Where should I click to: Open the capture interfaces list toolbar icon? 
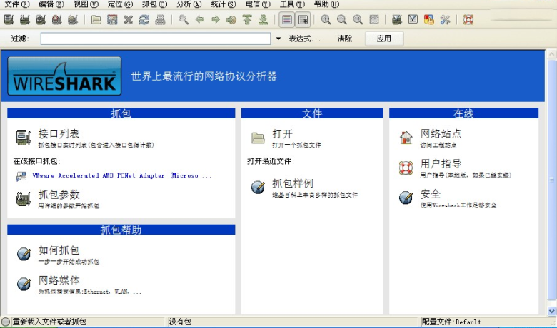coord(9,19)
